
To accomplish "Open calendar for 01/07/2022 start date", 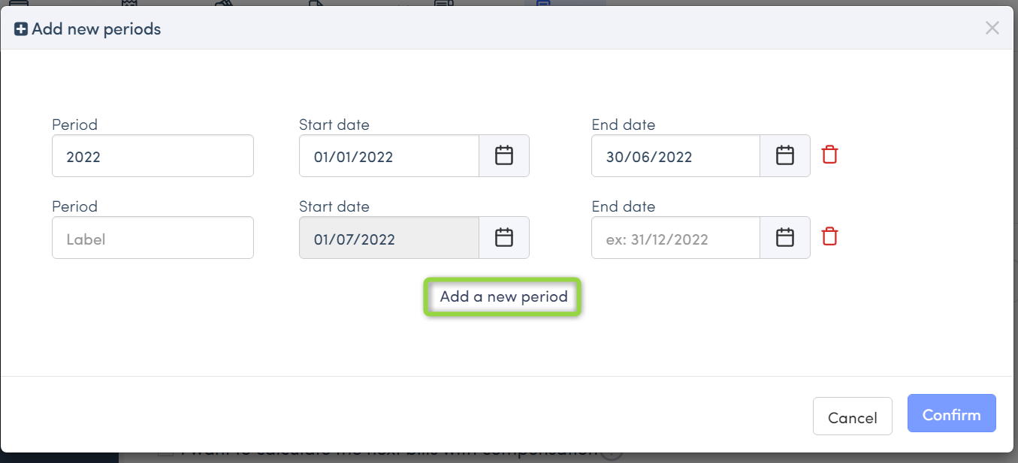I will click(504, 238).
